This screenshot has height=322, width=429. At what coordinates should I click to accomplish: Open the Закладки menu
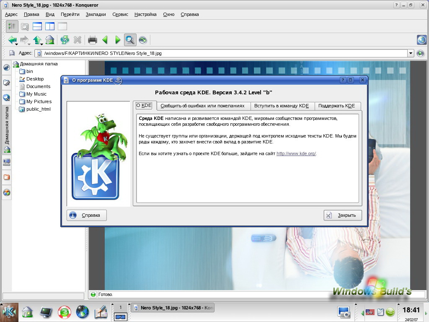tap(96, 14)
